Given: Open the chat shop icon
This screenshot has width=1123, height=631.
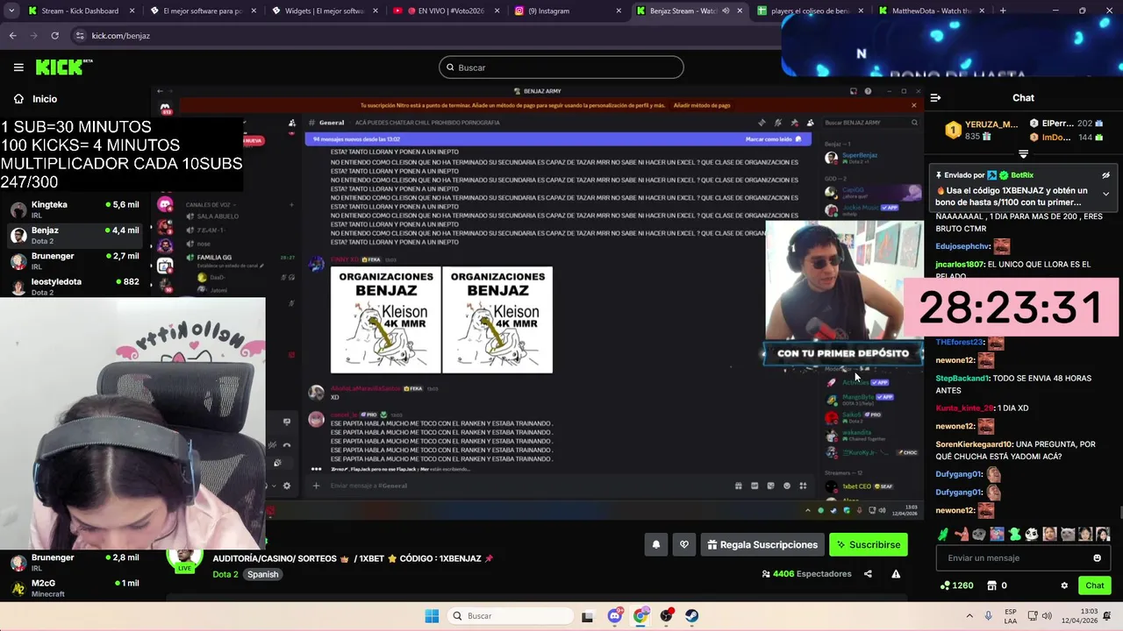Looking at the screenshot, I should click(992, 585).
